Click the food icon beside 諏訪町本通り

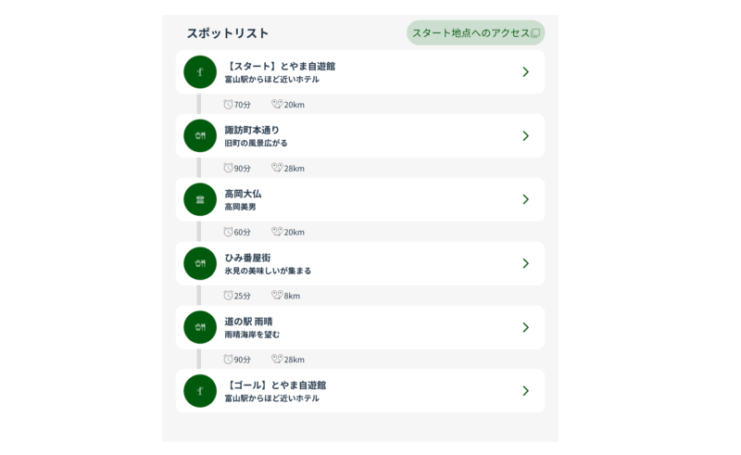[200, 136]
